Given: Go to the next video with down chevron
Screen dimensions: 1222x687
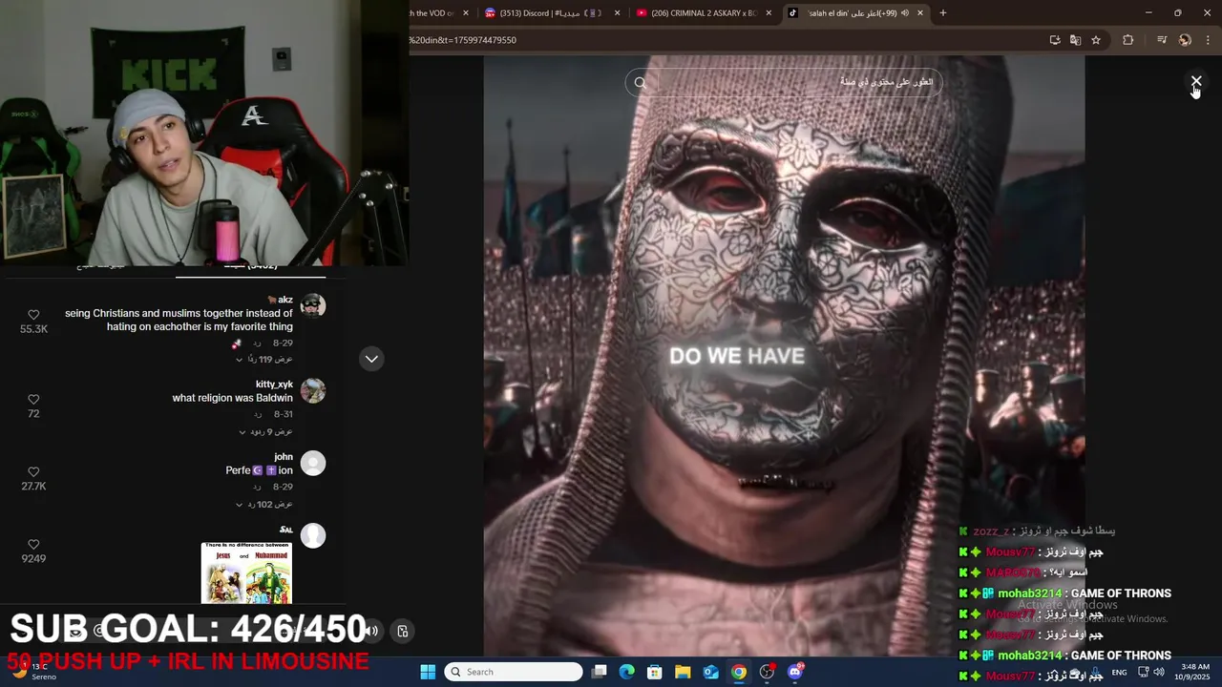Looking at the screenshot, I should [x=371, y=359].
